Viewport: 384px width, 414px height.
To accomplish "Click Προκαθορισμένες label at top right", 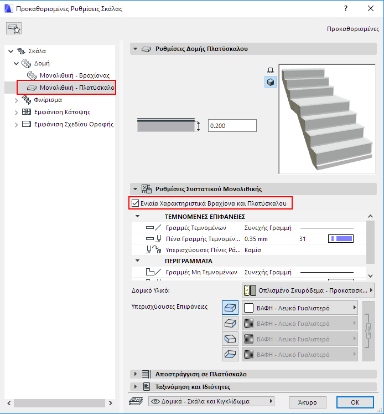I will click(353, 29).
